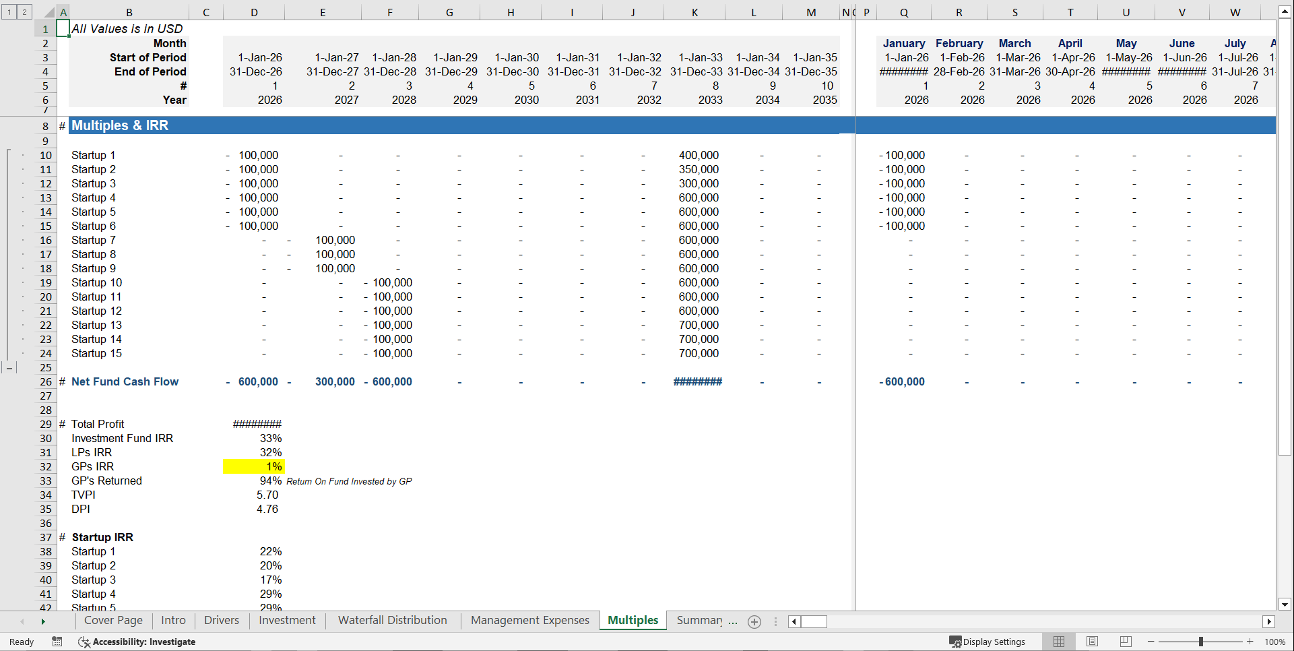Screen dimensions: 1294x651
Task: Switch to Normal view using status bar icon
Action: [1058, 641]
